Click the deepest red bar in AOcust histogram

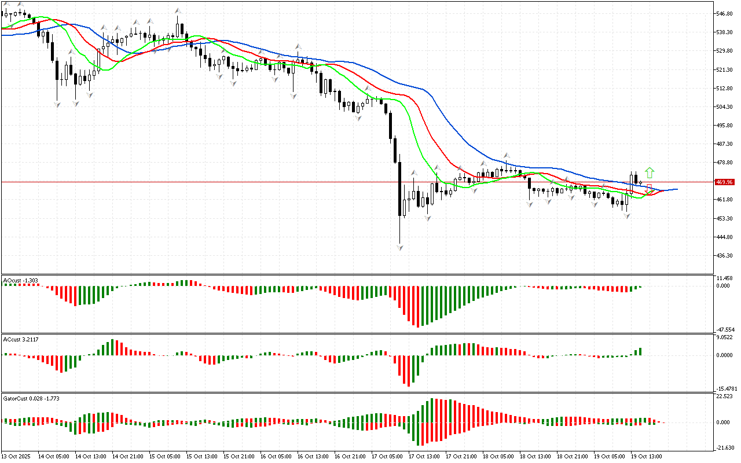[x=417, y=307]
